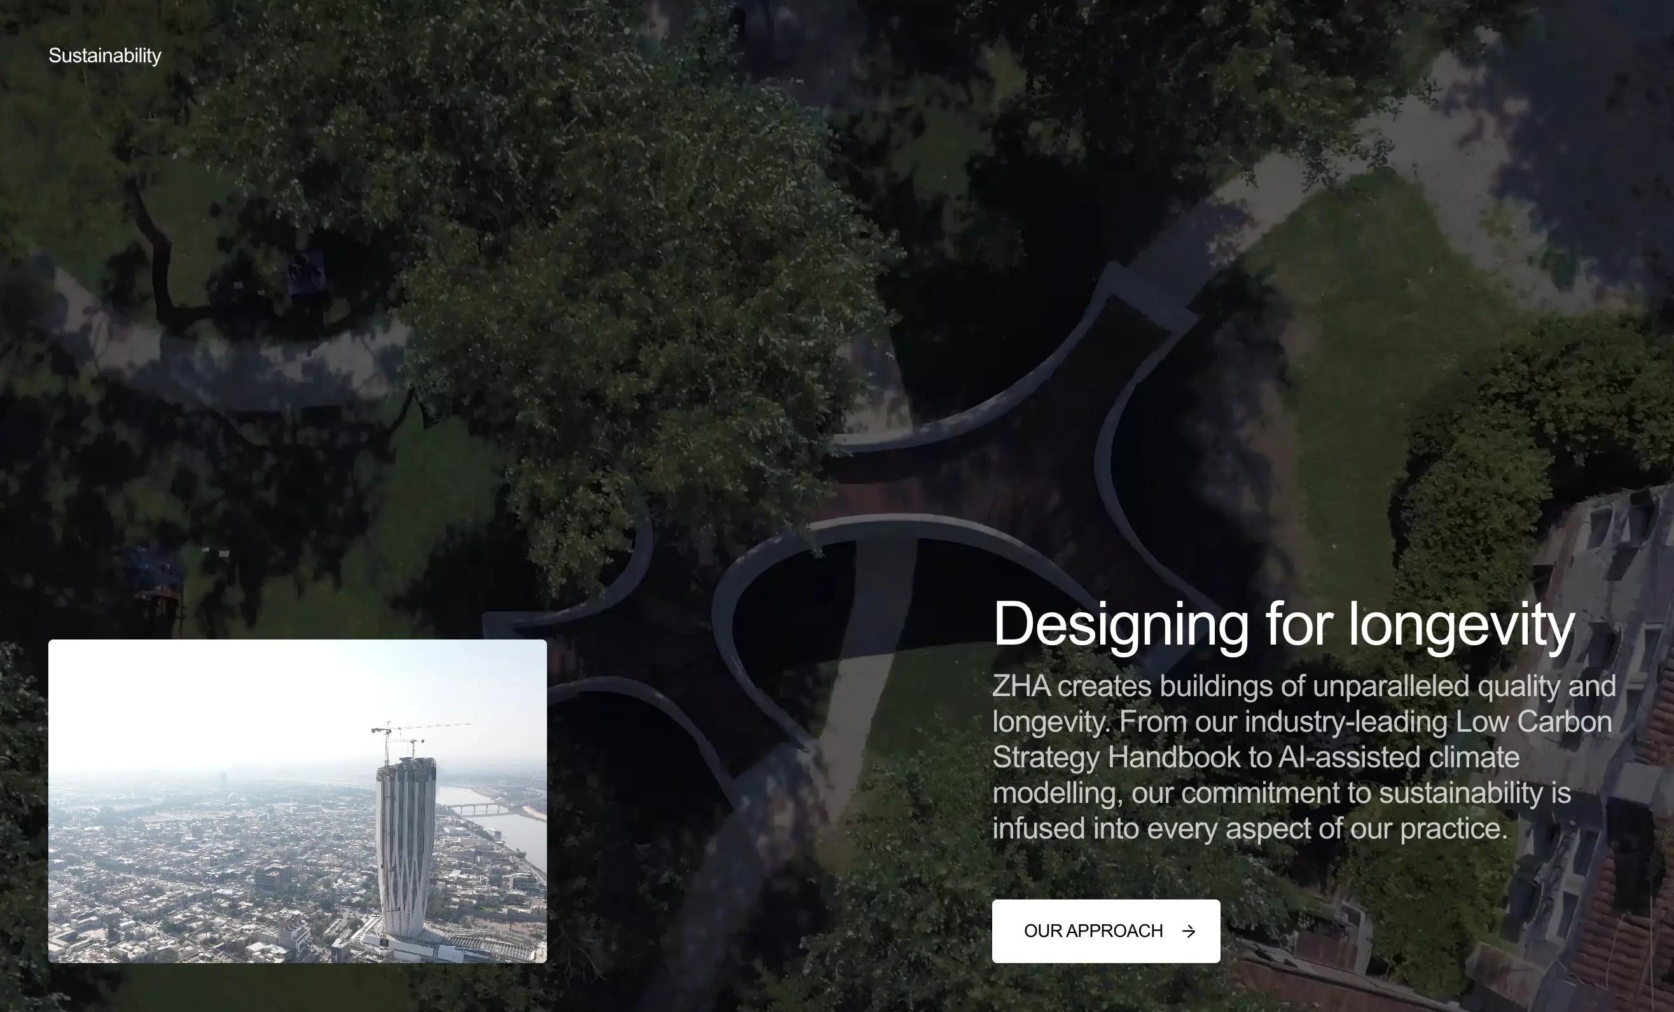Select the Sustainability section label
Viewport: 1674px width, 1012px height.
tap(104, 56)
